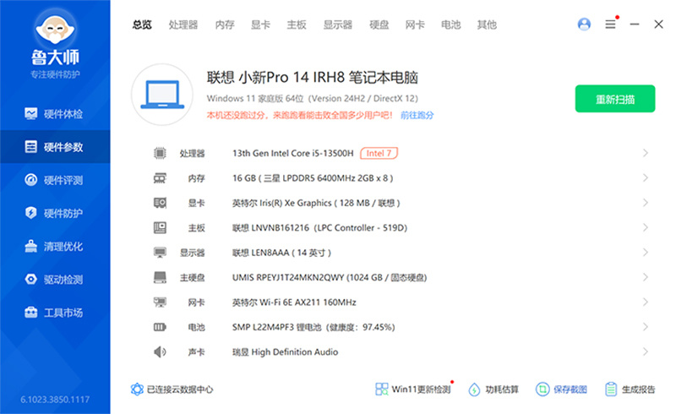Expand the 处理器 row chevron

click(x=646, y=153)
